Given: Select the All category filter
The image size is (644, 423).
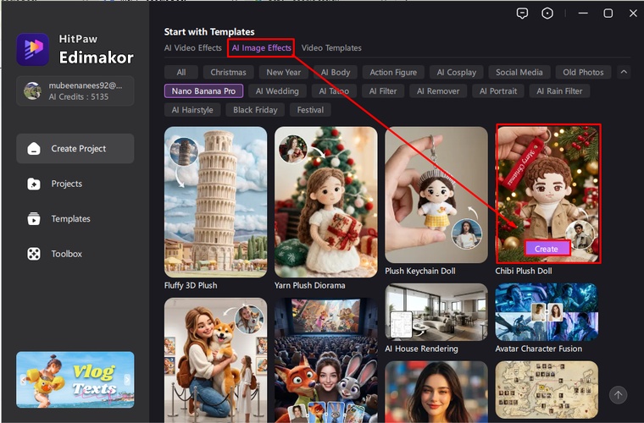Looking at the screenshot, I should pos(181,72).
